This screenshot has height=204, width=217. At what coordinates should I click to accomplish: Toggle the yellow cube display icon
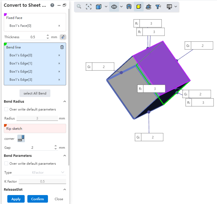pos(139,7)
